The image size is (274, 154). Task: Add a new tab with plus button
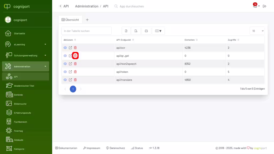87,20
